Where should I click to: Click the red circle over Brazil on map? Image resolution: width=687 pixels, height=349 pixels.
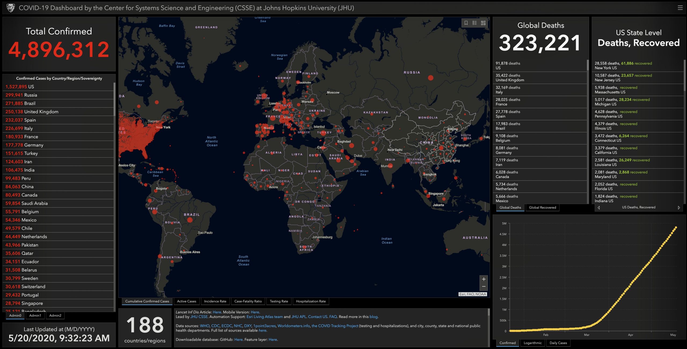pyautogui.click(x=190, y=220)
